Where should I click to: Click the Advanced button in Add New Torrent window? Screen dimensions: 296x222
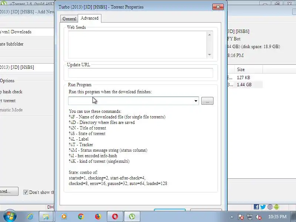pyautogui.click(x=9, y=191)
